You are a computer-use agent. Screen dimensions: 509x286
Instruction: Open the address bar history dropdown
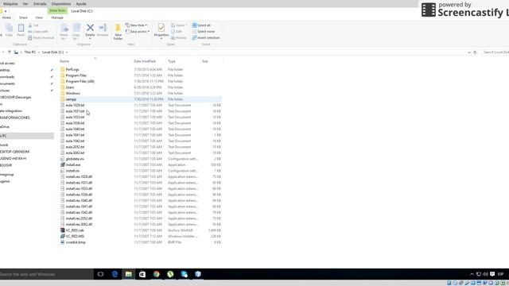coord(468,52)
